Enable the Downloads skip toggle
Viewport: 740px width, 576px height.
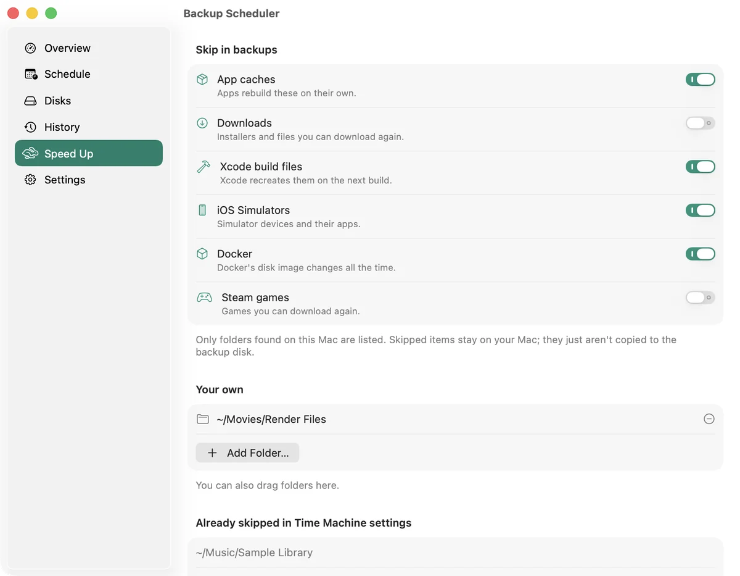click(x=701, y=123)
